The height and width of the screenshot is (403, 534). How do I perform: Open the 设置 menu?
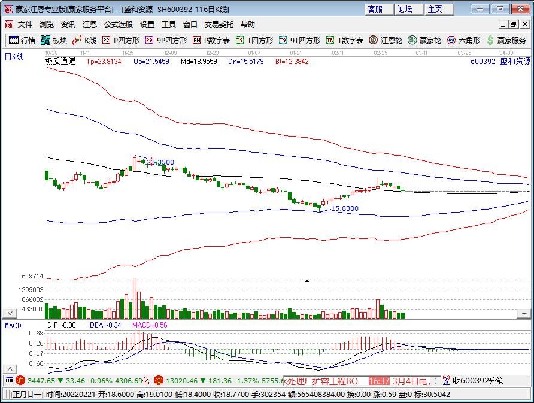coord(147,24)
